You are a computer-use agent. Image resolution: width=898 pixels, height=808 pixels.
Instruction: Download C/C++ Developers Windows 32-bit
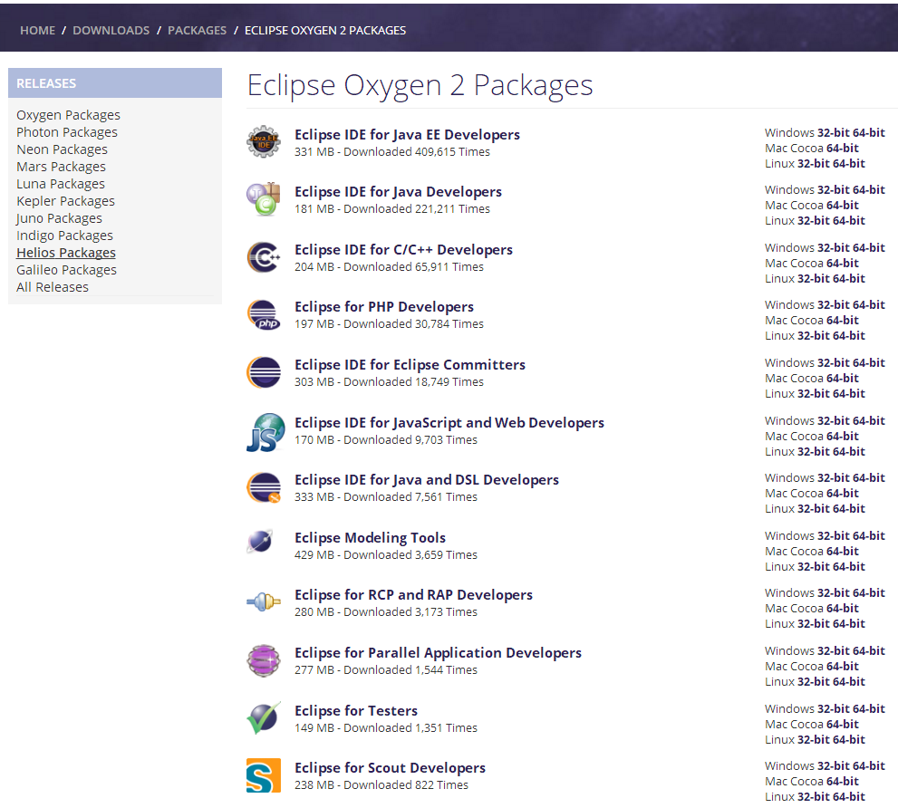point(834,248)
